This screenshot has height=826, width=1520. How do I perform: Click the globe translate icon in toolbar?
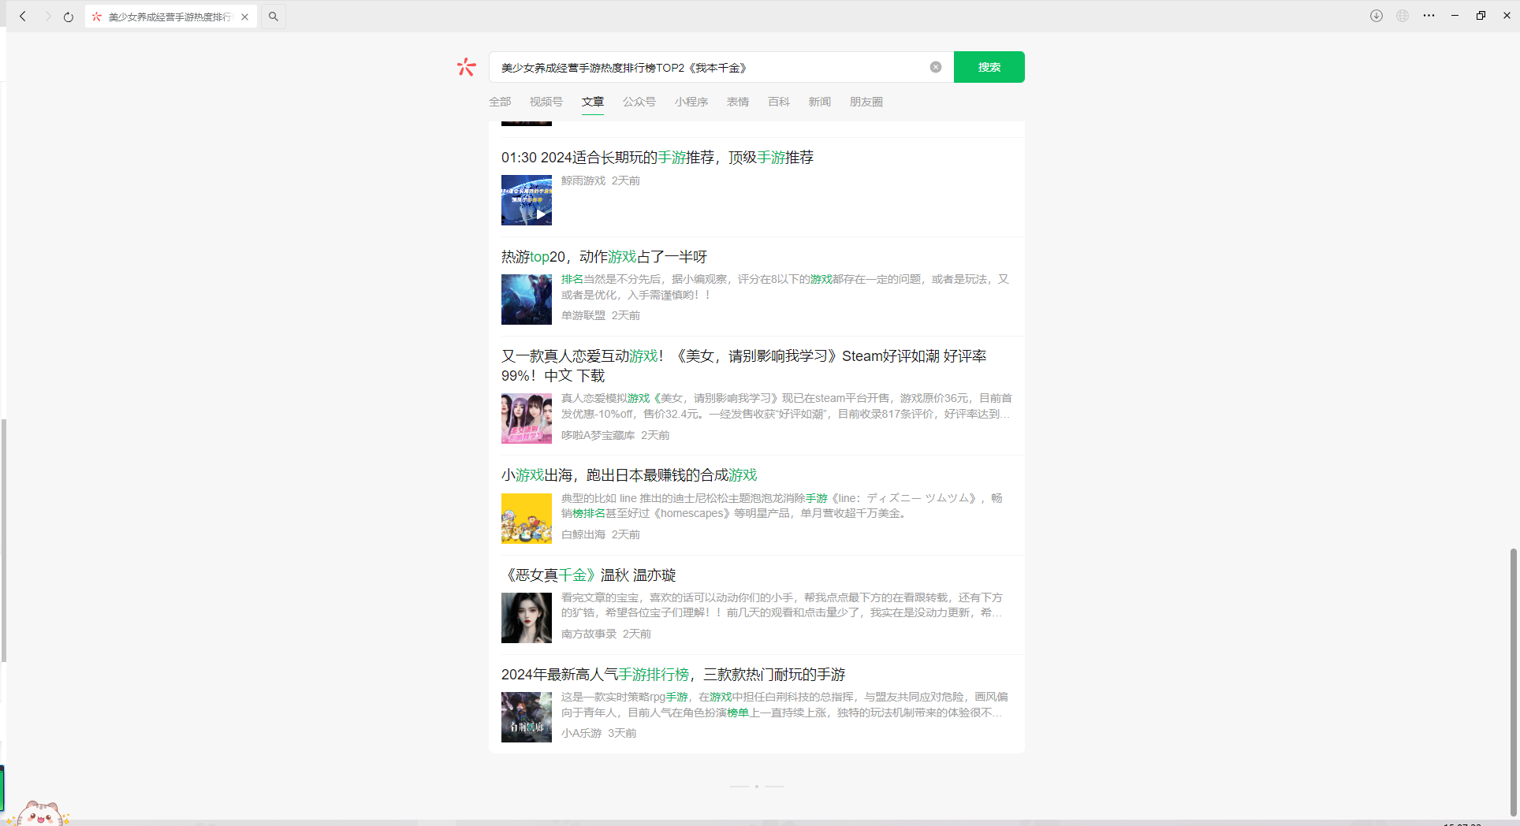pos(1403,16)
